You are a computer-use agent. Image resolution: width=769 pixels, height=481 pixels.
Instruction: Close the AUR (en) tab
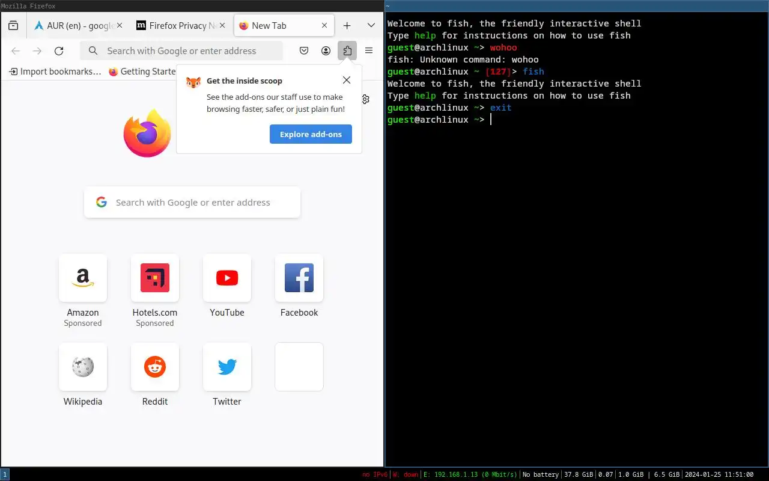click(119, 26)
